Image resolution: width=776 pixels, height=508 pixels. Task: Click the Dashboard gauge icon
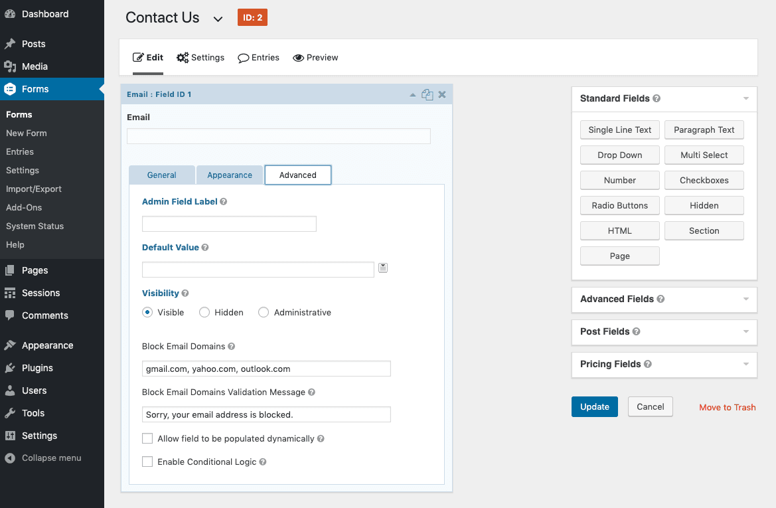click(10, 14)
